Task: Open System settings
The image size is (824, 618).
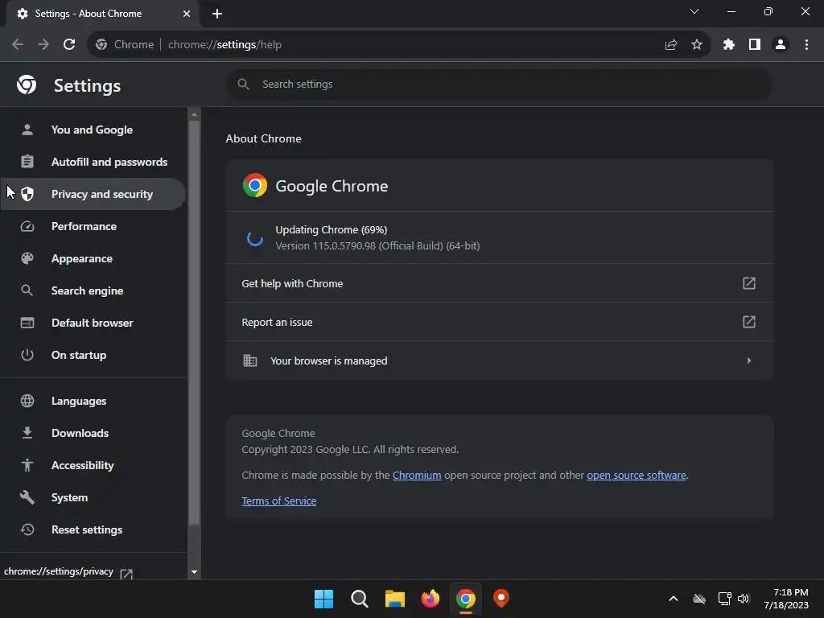Action: [x=93, y=497]
